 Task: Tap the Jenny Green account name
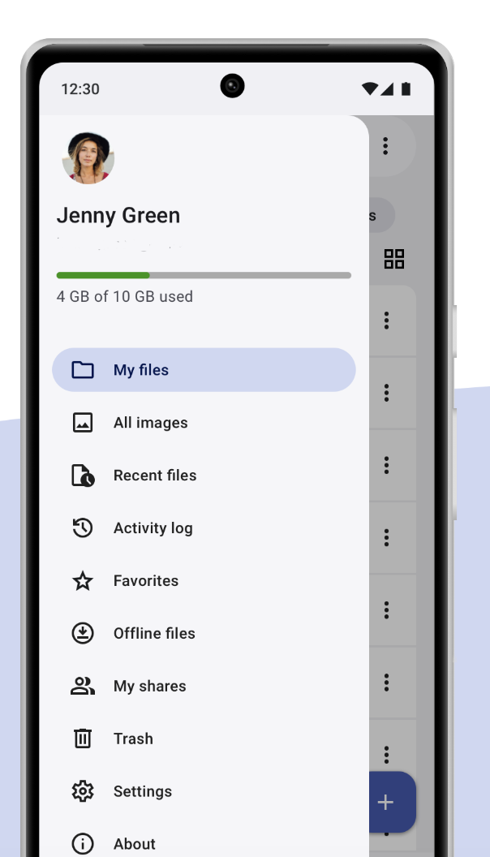pyautogui.click(x=118, y=216)
